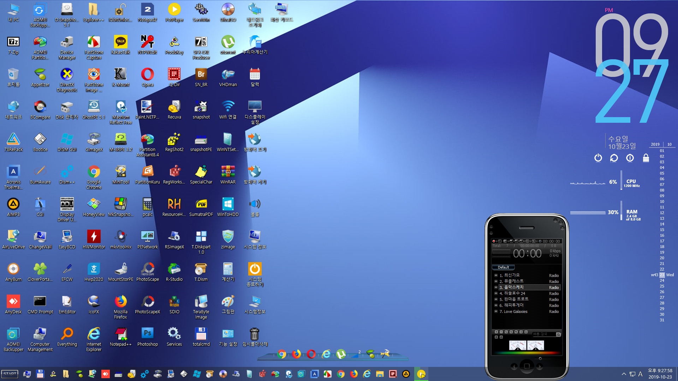Launch KakaoTalk from the desktop
The image size is (678, 381).
coord(120,45)
